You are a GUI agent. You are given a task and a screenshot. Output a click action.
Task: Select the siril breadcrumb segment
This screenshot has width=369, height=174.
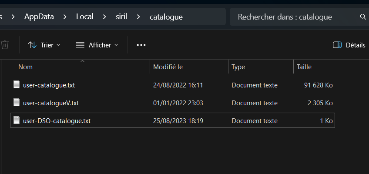click(x=121, y=17)
